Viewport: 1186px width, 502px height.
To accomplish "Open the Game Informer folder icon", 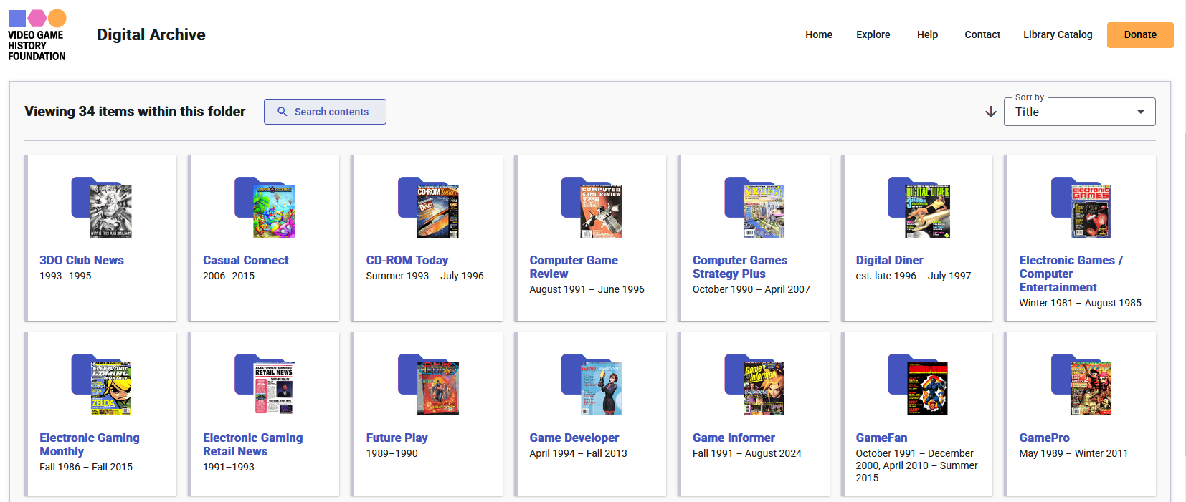I will 754,385.
